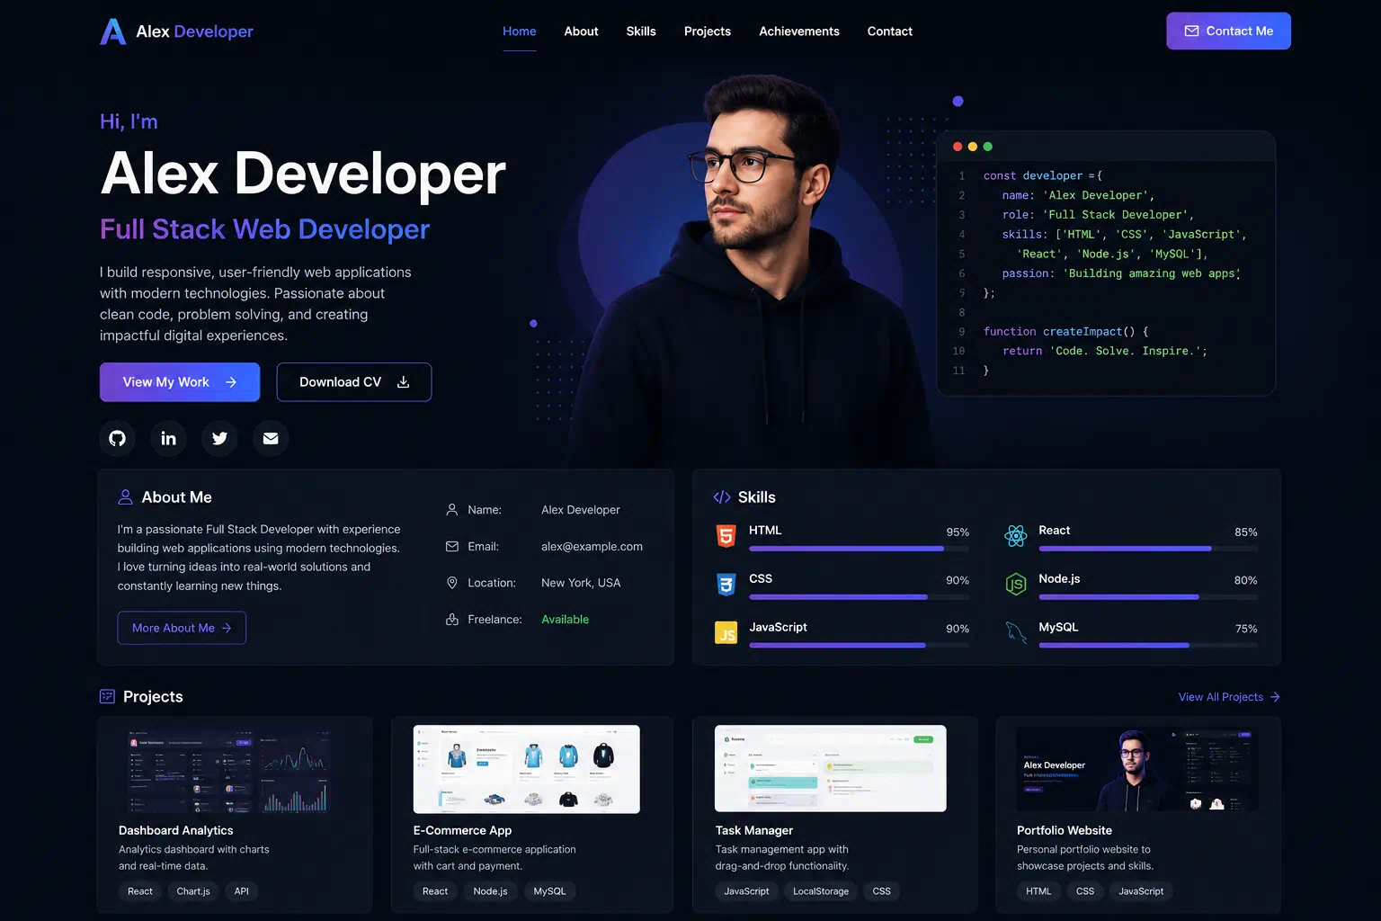Click the MySQL 75% progress bar
This screenshot has width=1381, height=921.
[1148, 646]
